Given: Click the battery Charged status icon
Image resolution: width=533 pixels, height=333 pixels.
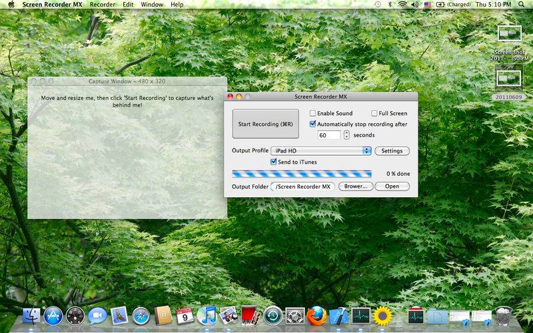Looking at the screenshot, I should (x=454, y=5).
